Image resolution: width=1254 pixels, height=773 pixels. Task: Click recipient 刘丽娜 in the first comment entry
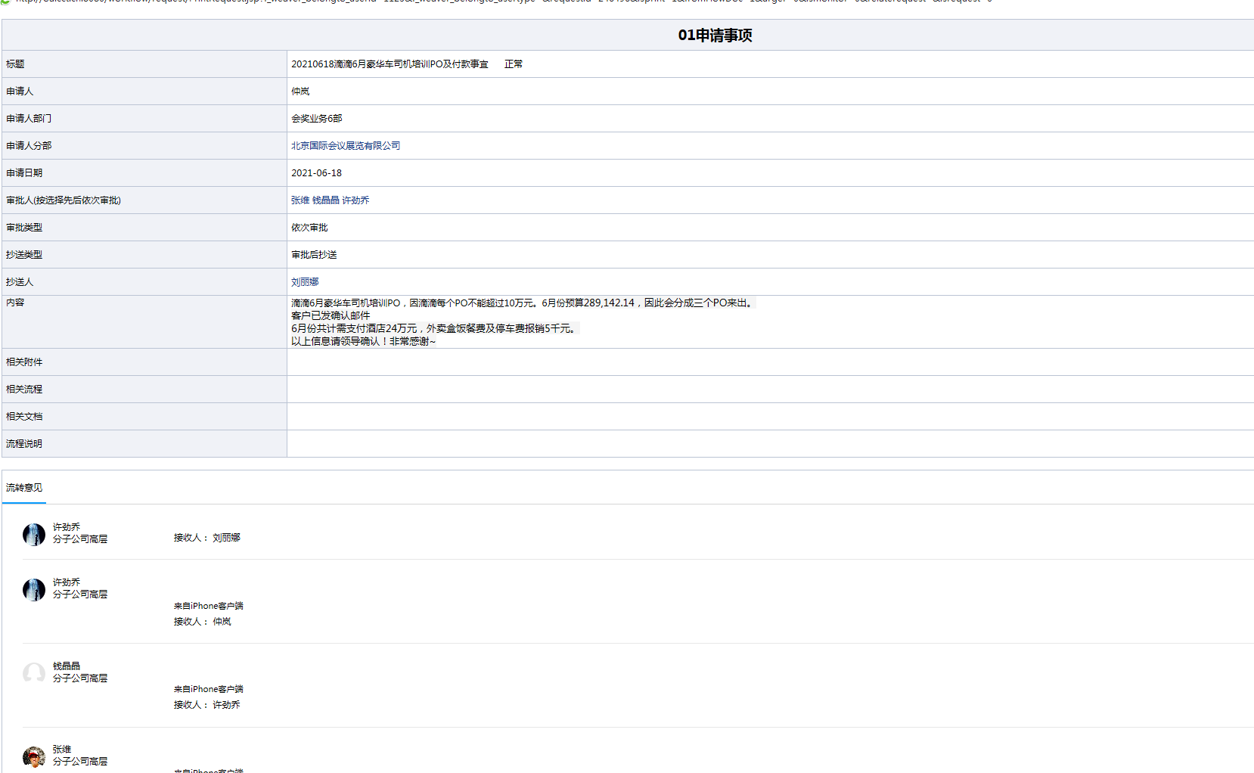point(226,538)
